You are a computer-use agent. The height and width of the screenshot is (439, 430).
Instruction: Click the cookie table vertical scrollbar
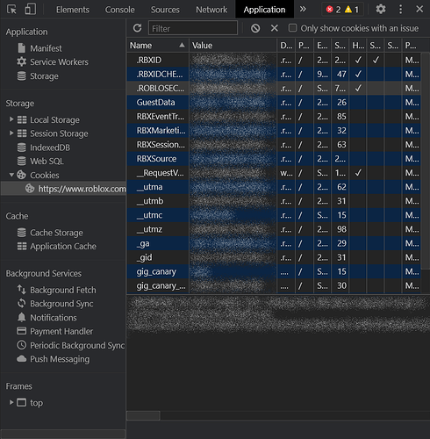click(x=426, y=161)
